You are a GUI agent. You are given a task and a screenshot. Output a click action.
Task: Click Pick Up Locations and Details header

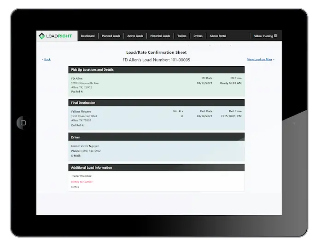[156, 69]
